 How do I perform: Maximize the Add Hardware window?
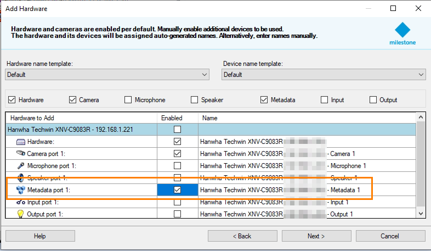pos(393,8)
